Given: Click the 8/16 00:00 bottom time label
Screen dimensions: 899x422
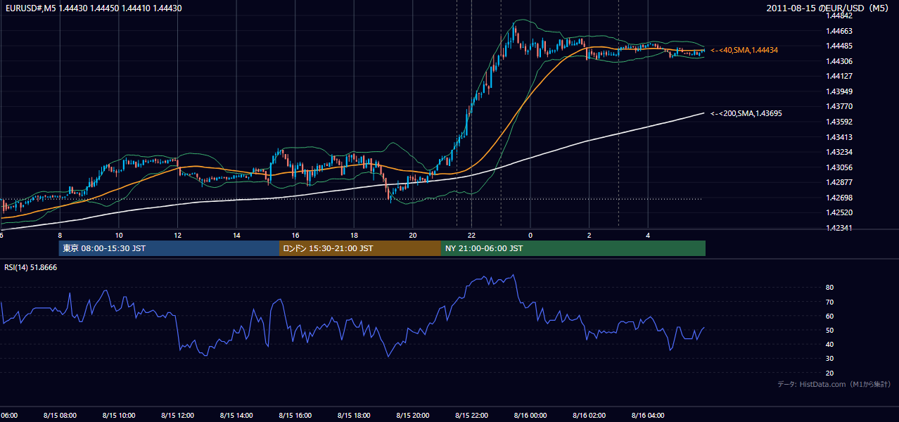Looking at the screenshot, I should [x=530, y=415].
